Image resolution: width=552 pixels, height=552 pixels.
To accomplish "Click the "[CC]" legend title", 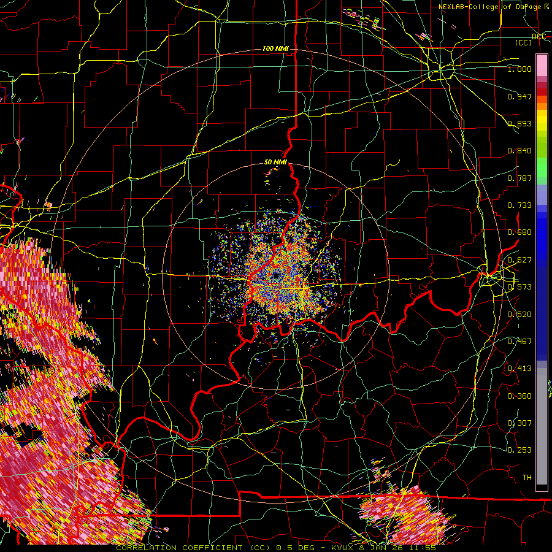I will [x=524, y=42].
